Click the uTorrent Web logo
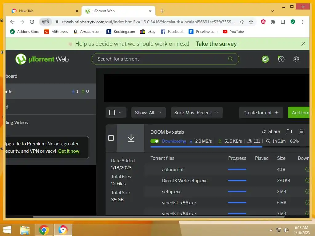315x236 pixels. pyautogui.click(x=42, y=59)
